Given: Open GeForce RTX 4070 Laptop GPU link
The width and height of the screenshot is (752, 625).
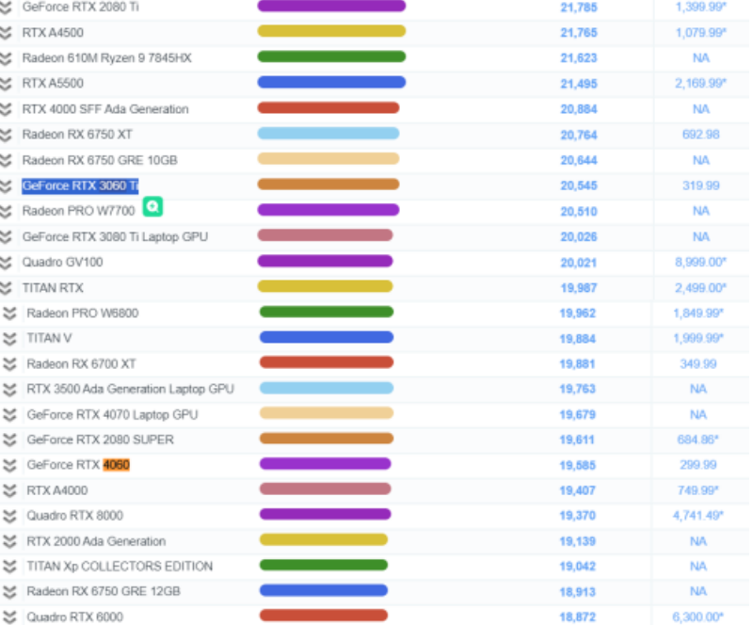Looking at the screenshot, I should click(112, 414).
